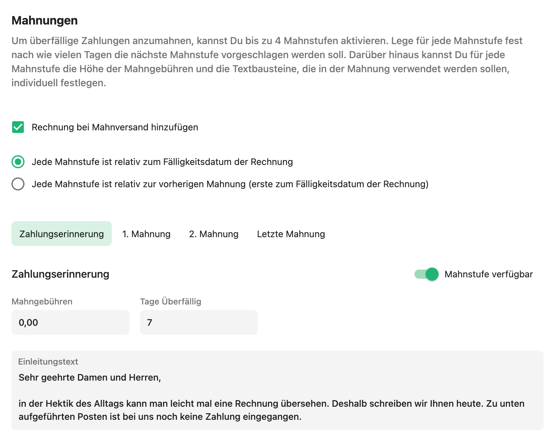Click the 'Mahnstufe verfügbar' label text
Image resolution: width=553 pixels, height=443 pixels.
[489, 274]
